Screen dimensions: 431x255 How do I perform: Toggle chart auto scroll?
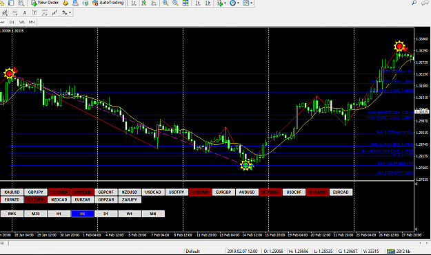pyautogui.click(x=198, y=3)
